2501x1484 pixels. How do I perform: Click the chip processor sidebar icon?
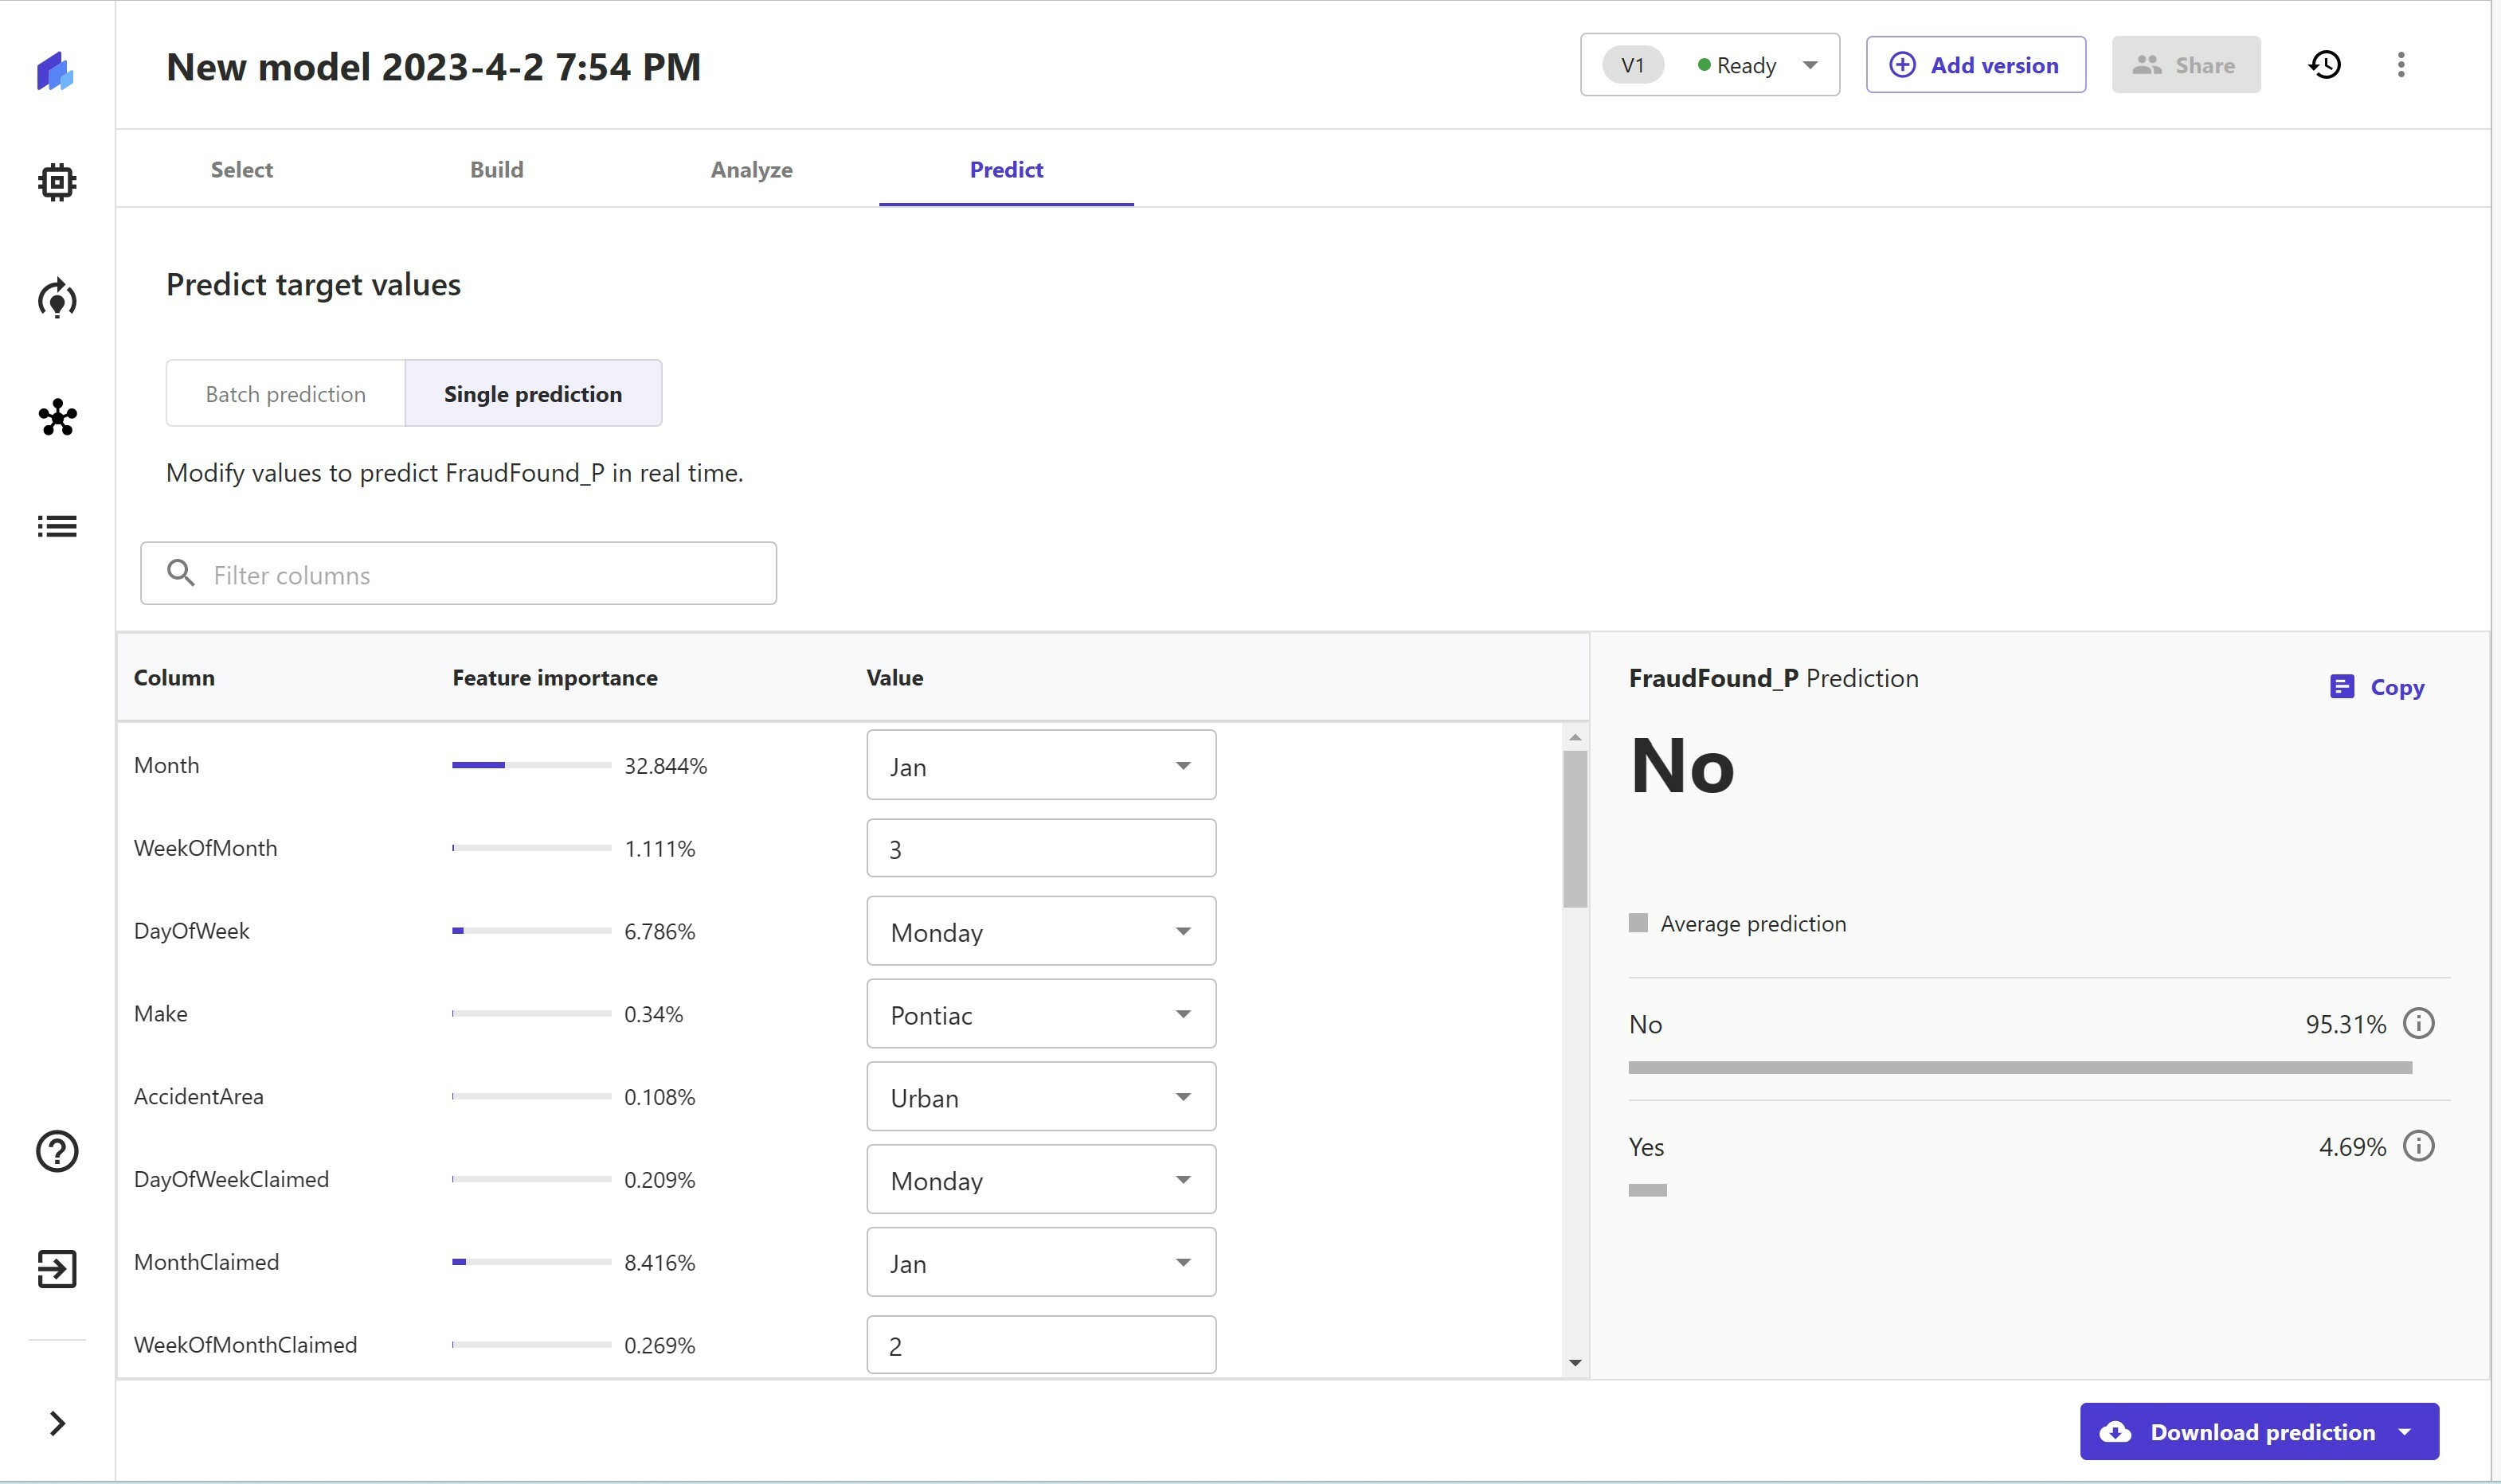click(x=57, y=182)
